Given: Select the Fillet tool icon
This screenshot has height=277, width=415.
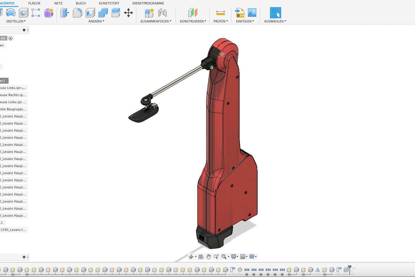Looking at the screenshot, I should pos(77,13).
